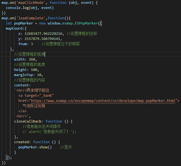Click the marginTop: 10 line

coord(29,75)
